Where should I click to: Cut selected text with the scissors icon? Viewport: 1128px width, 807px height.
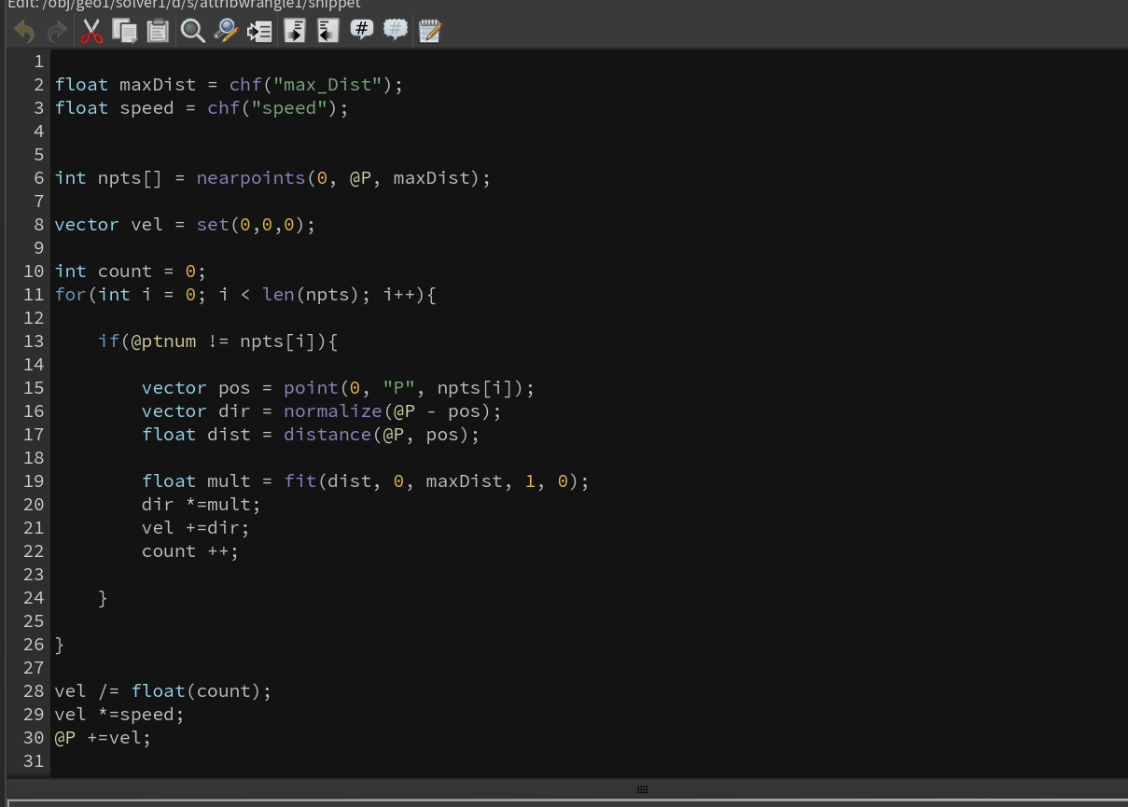pyautogui.click(x=91, y=32)
